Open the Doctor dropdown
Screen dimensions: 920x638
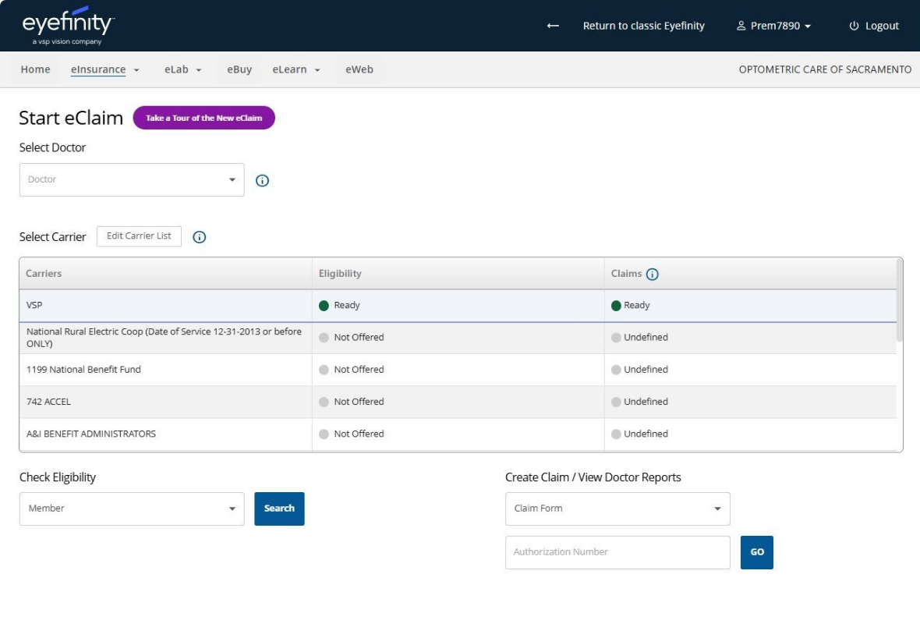point(132,180)
